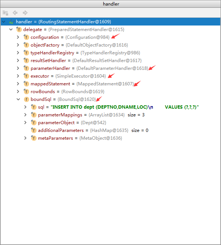Expand the rowBounds node
Viewport: 221px width, 245px height.
[x=18, y=91]
